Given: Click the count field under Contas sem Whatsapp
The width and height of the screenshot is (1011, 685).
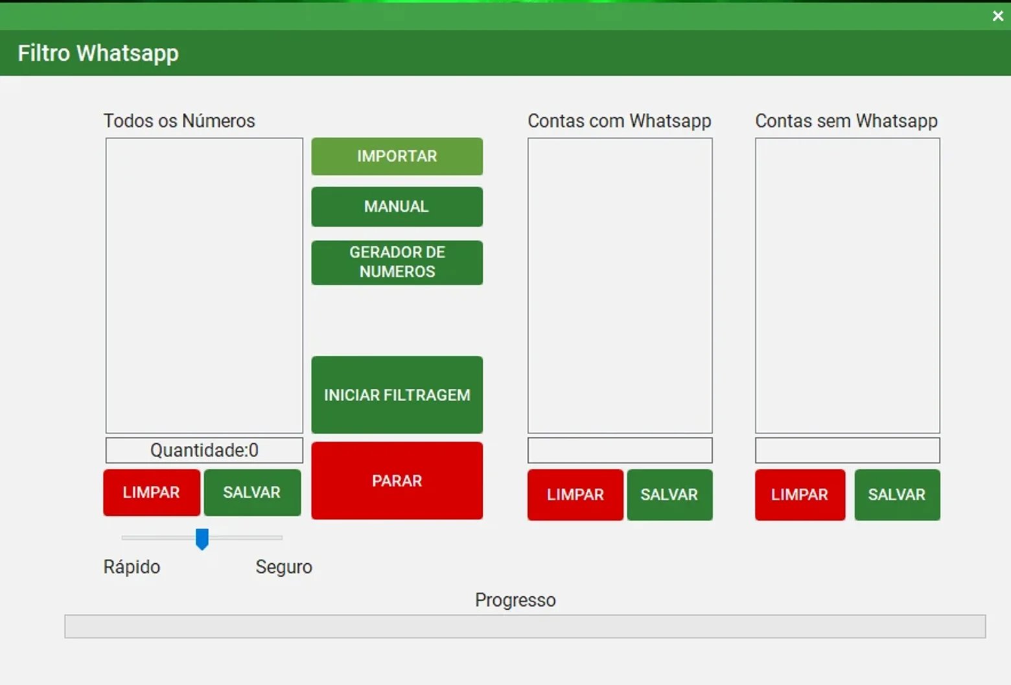Looking at the screenshot, I should 847,450.
